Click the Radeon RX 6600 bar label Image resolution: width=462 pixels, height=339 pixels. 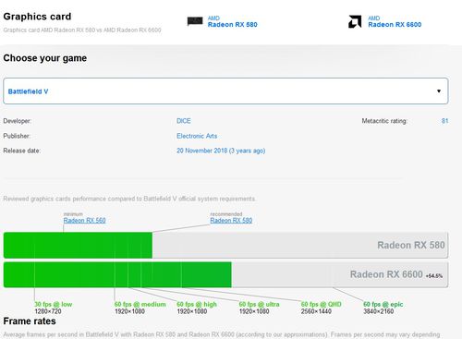point(386,274)
